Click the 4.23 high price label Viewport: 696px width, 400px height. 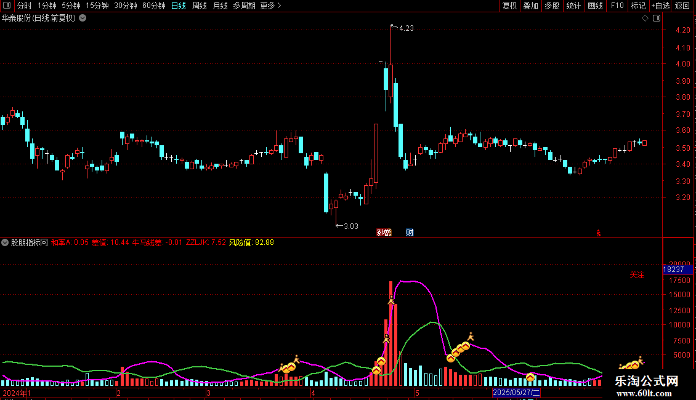406,28
